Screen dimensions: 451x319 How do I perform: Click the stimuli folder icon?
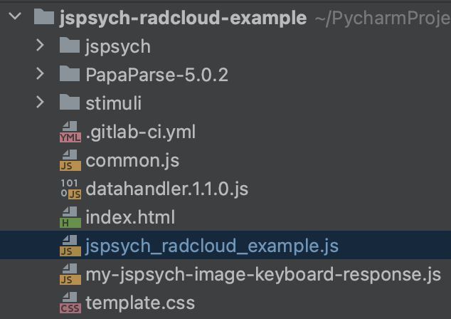click(70, 103)
